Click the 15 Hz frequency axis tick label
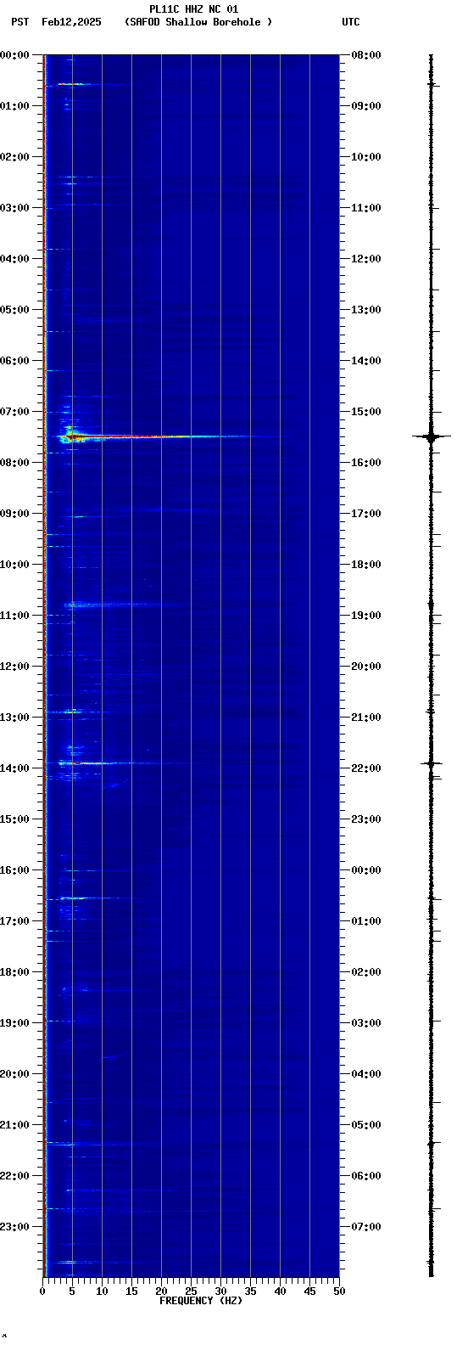The width and height of the screenshot is (468, 1345). [x=131, y=1292]
